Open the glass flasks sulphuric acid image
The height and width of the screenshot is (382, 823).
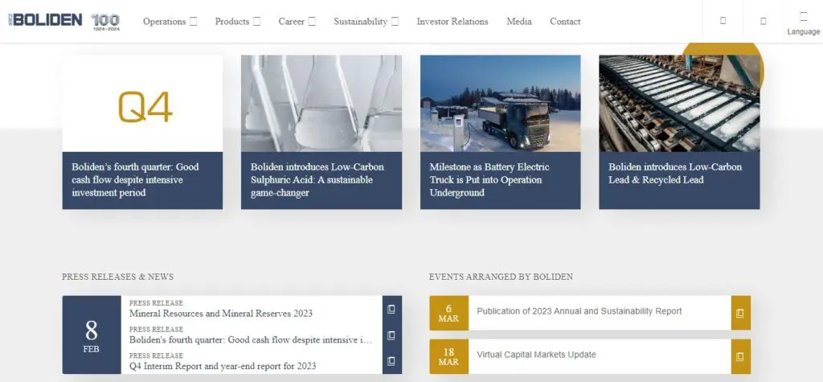click(321, 104)
